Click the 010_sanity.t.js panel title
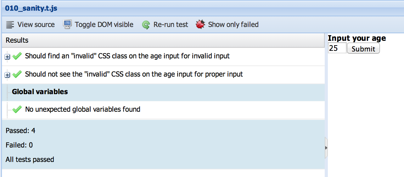 pyautogui.click(x=31, y=8)
